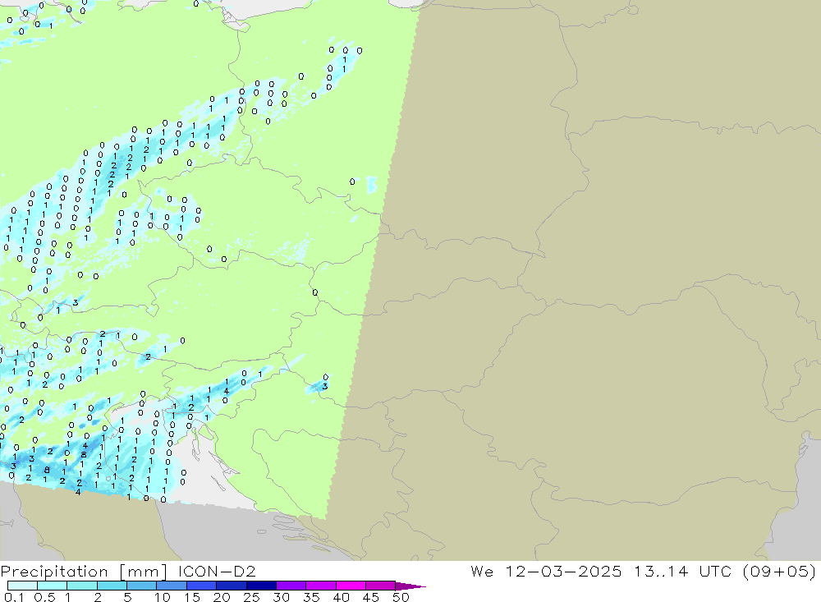This screenshot has width=821, height=602.
Task: Click the legend value '50'
Action: pos(401,597)
